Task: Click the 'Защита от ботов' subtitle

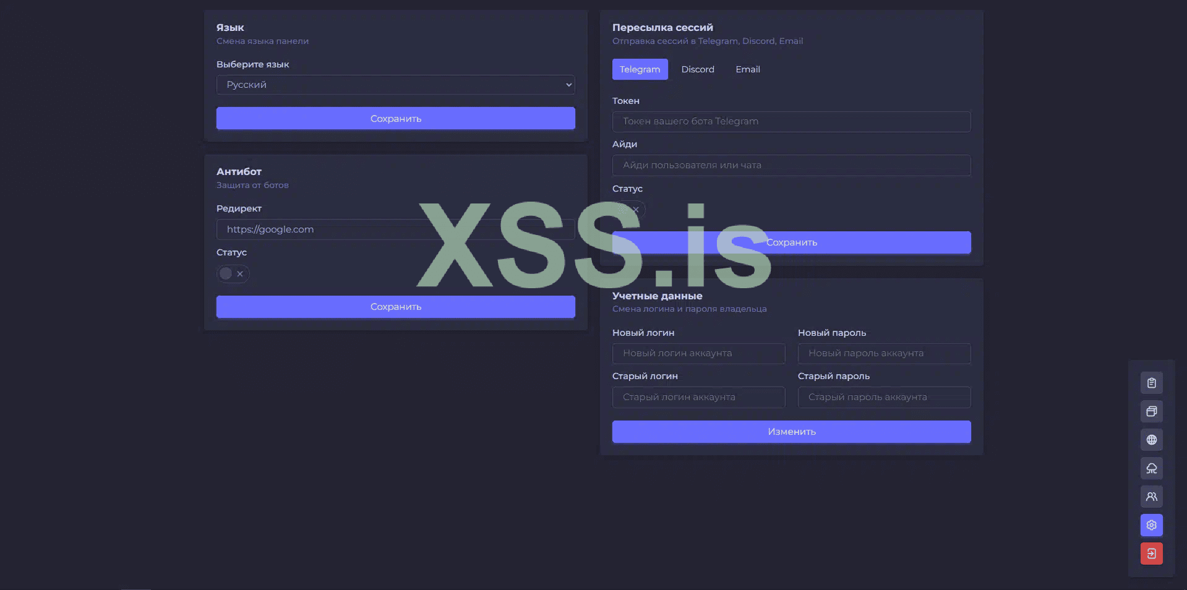Action: coord(252,185)
